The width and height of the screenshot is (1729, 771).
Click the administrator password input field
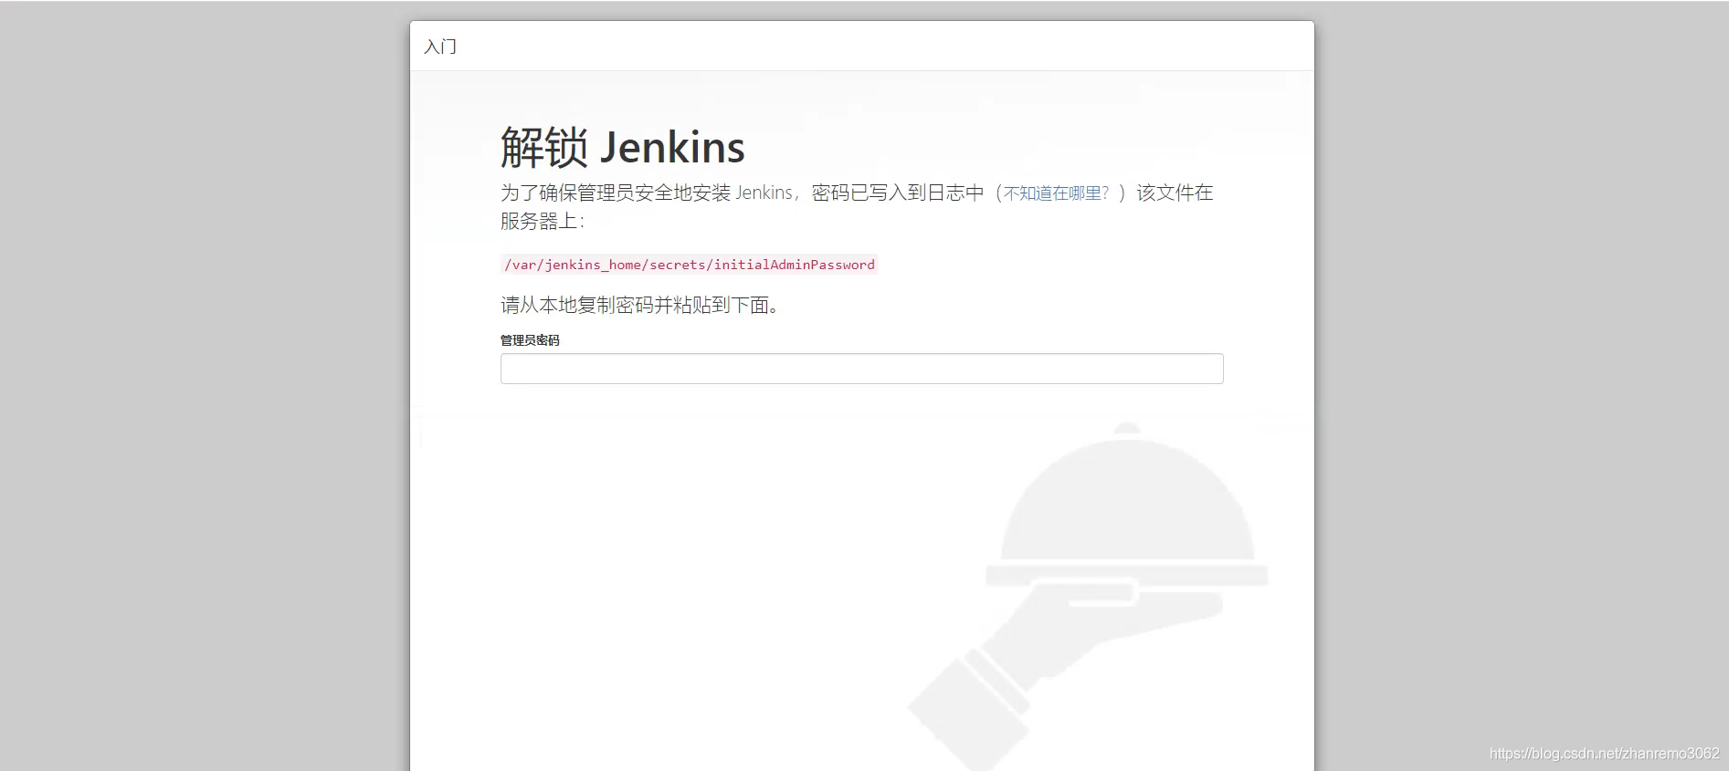861,369
